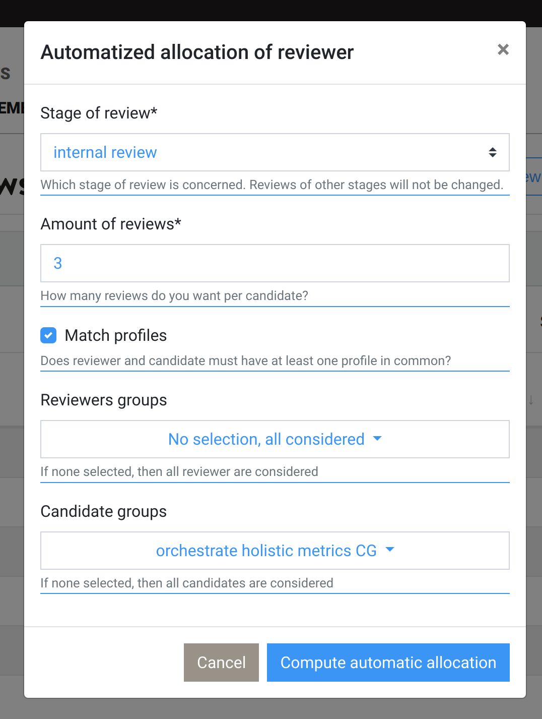542x719 pixels.
Task: Uncheck the Match profiles checkbox
Action: point(48,335)
